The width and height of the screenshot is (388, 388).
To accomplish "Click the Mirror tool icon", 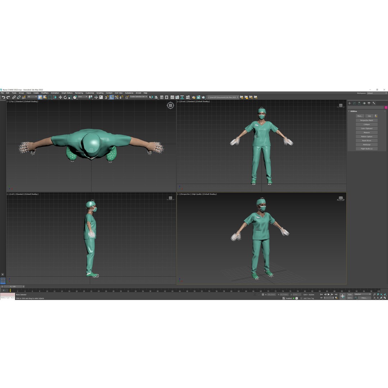I will (x=151, y=97).
